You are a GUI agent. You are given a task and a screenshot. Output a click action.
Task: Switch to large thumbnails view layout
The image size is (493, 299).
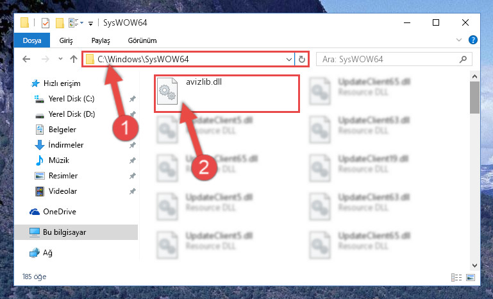[471, 277]
